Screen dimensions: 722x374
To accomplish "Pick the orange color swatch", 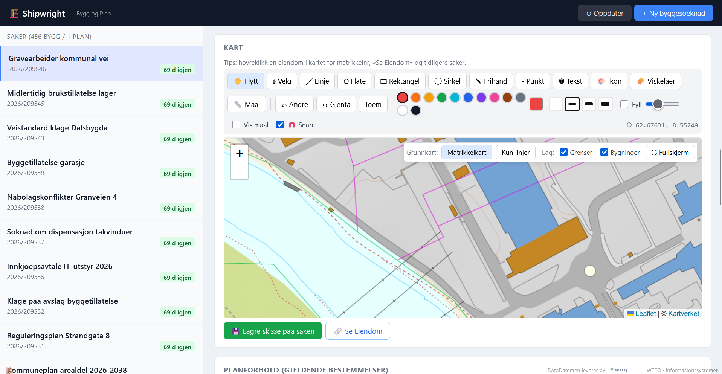I will tap(416, 98).
